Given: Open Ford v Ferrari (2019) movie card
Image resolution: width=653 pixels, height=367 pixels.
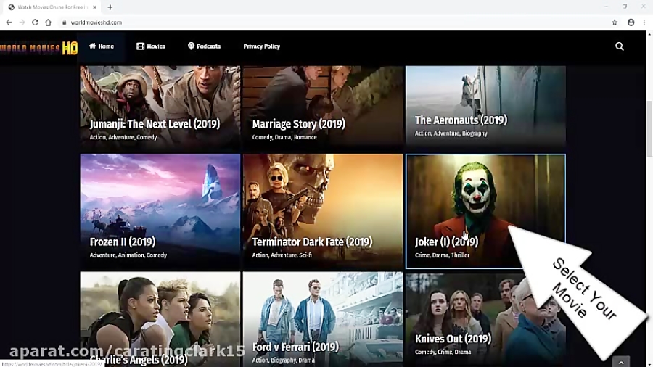Looking at the screenshot, I should click(x=323, y=319).
